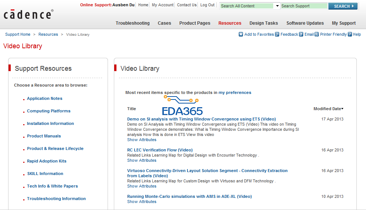Click the Printer Friendly icon
Screen dimensions: 366x210
[316, 34]
